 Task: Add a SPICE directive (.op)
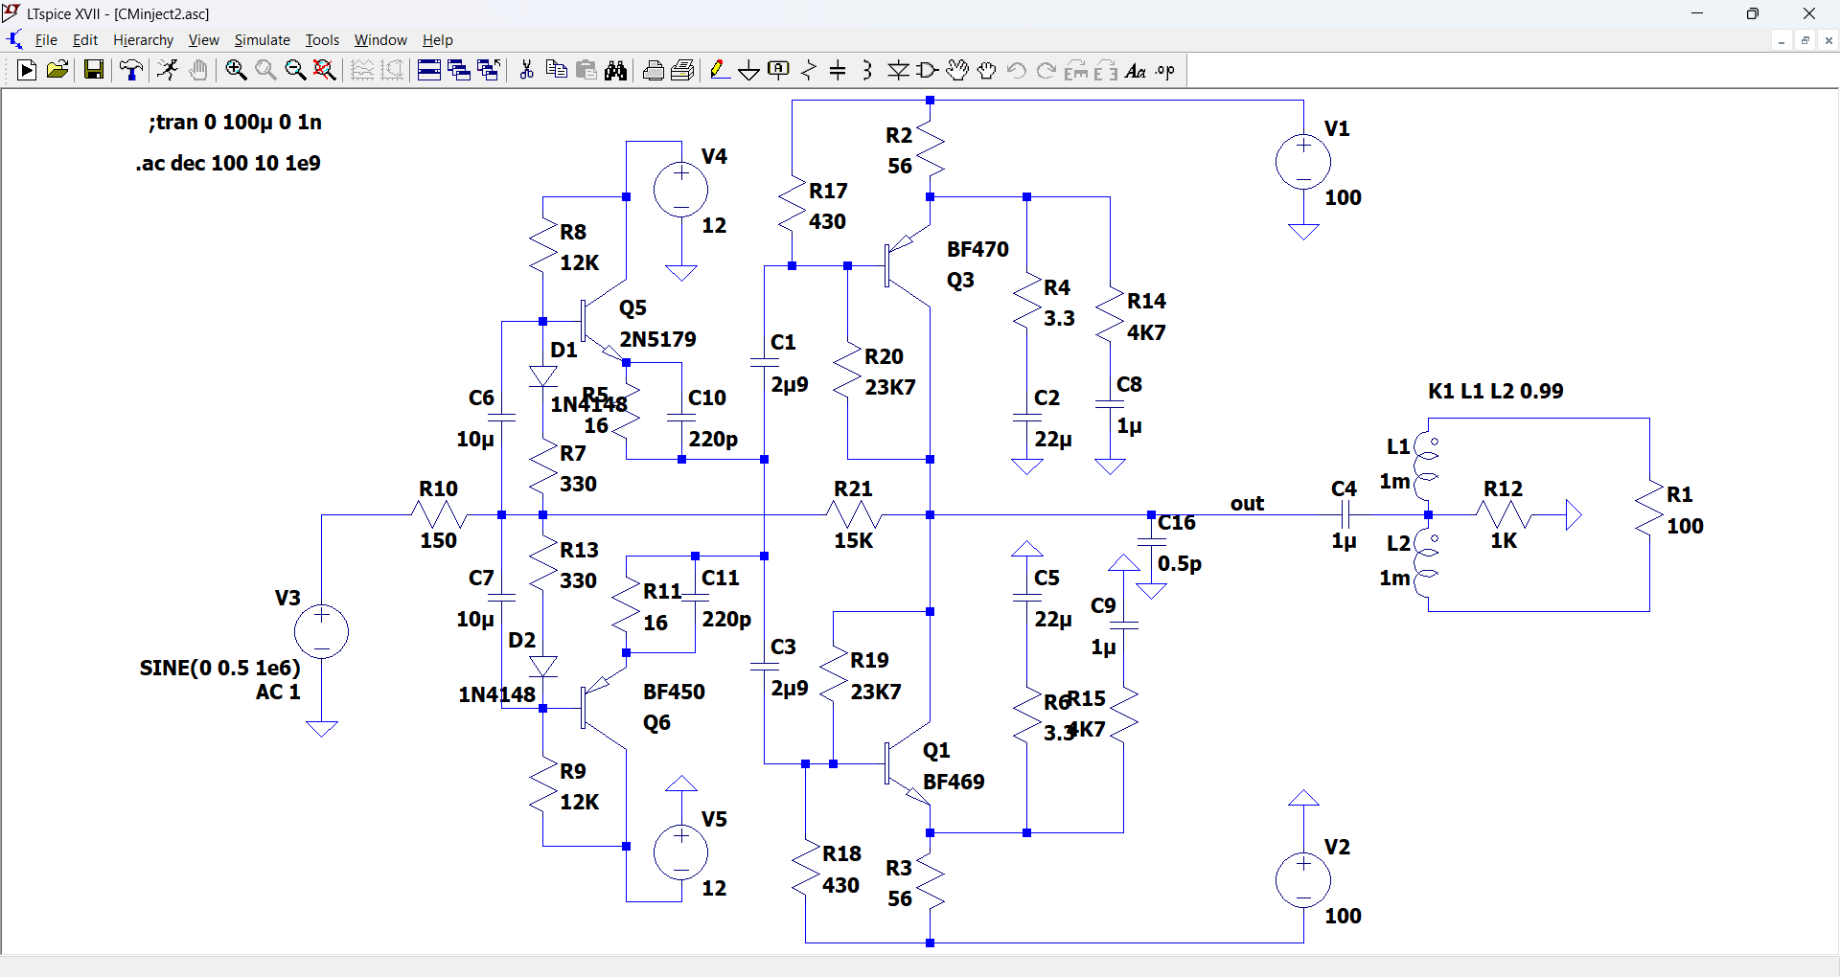point(1165,70)
